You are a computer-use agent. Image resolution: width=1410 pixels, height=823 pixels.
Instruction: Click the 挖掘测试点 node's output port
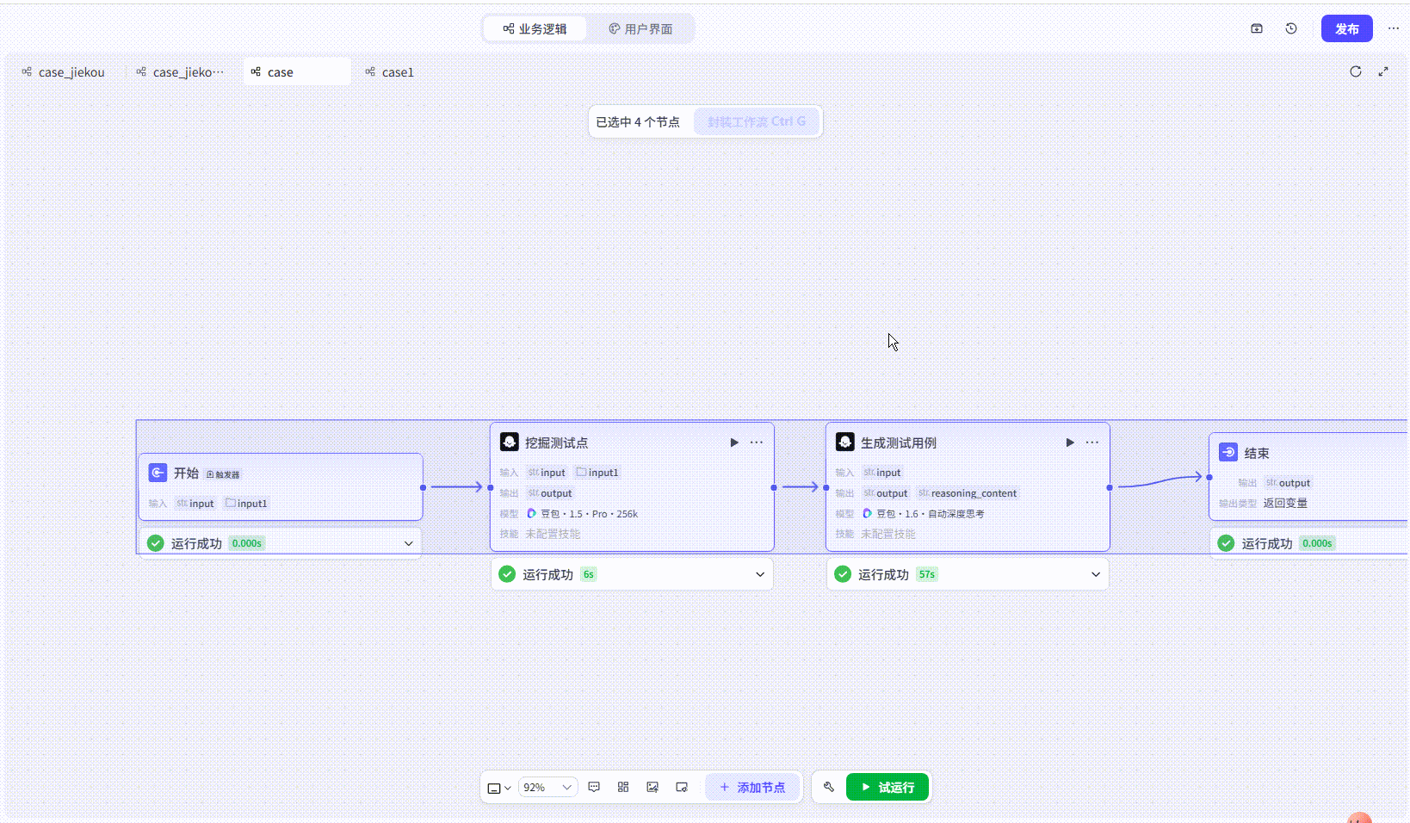[774, 487]
